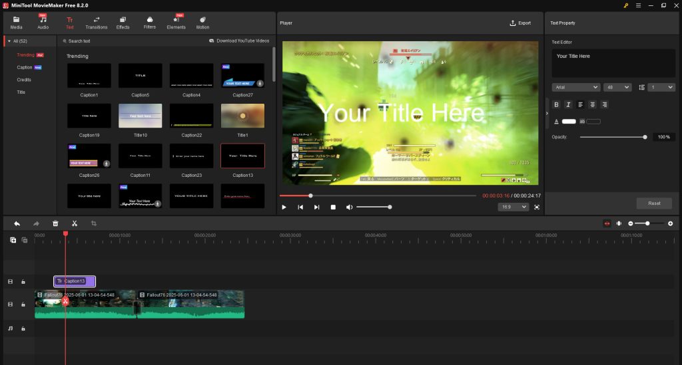Open the text highlight color swatch
This screenshot has height=365, width=682.
click(593, 122)
